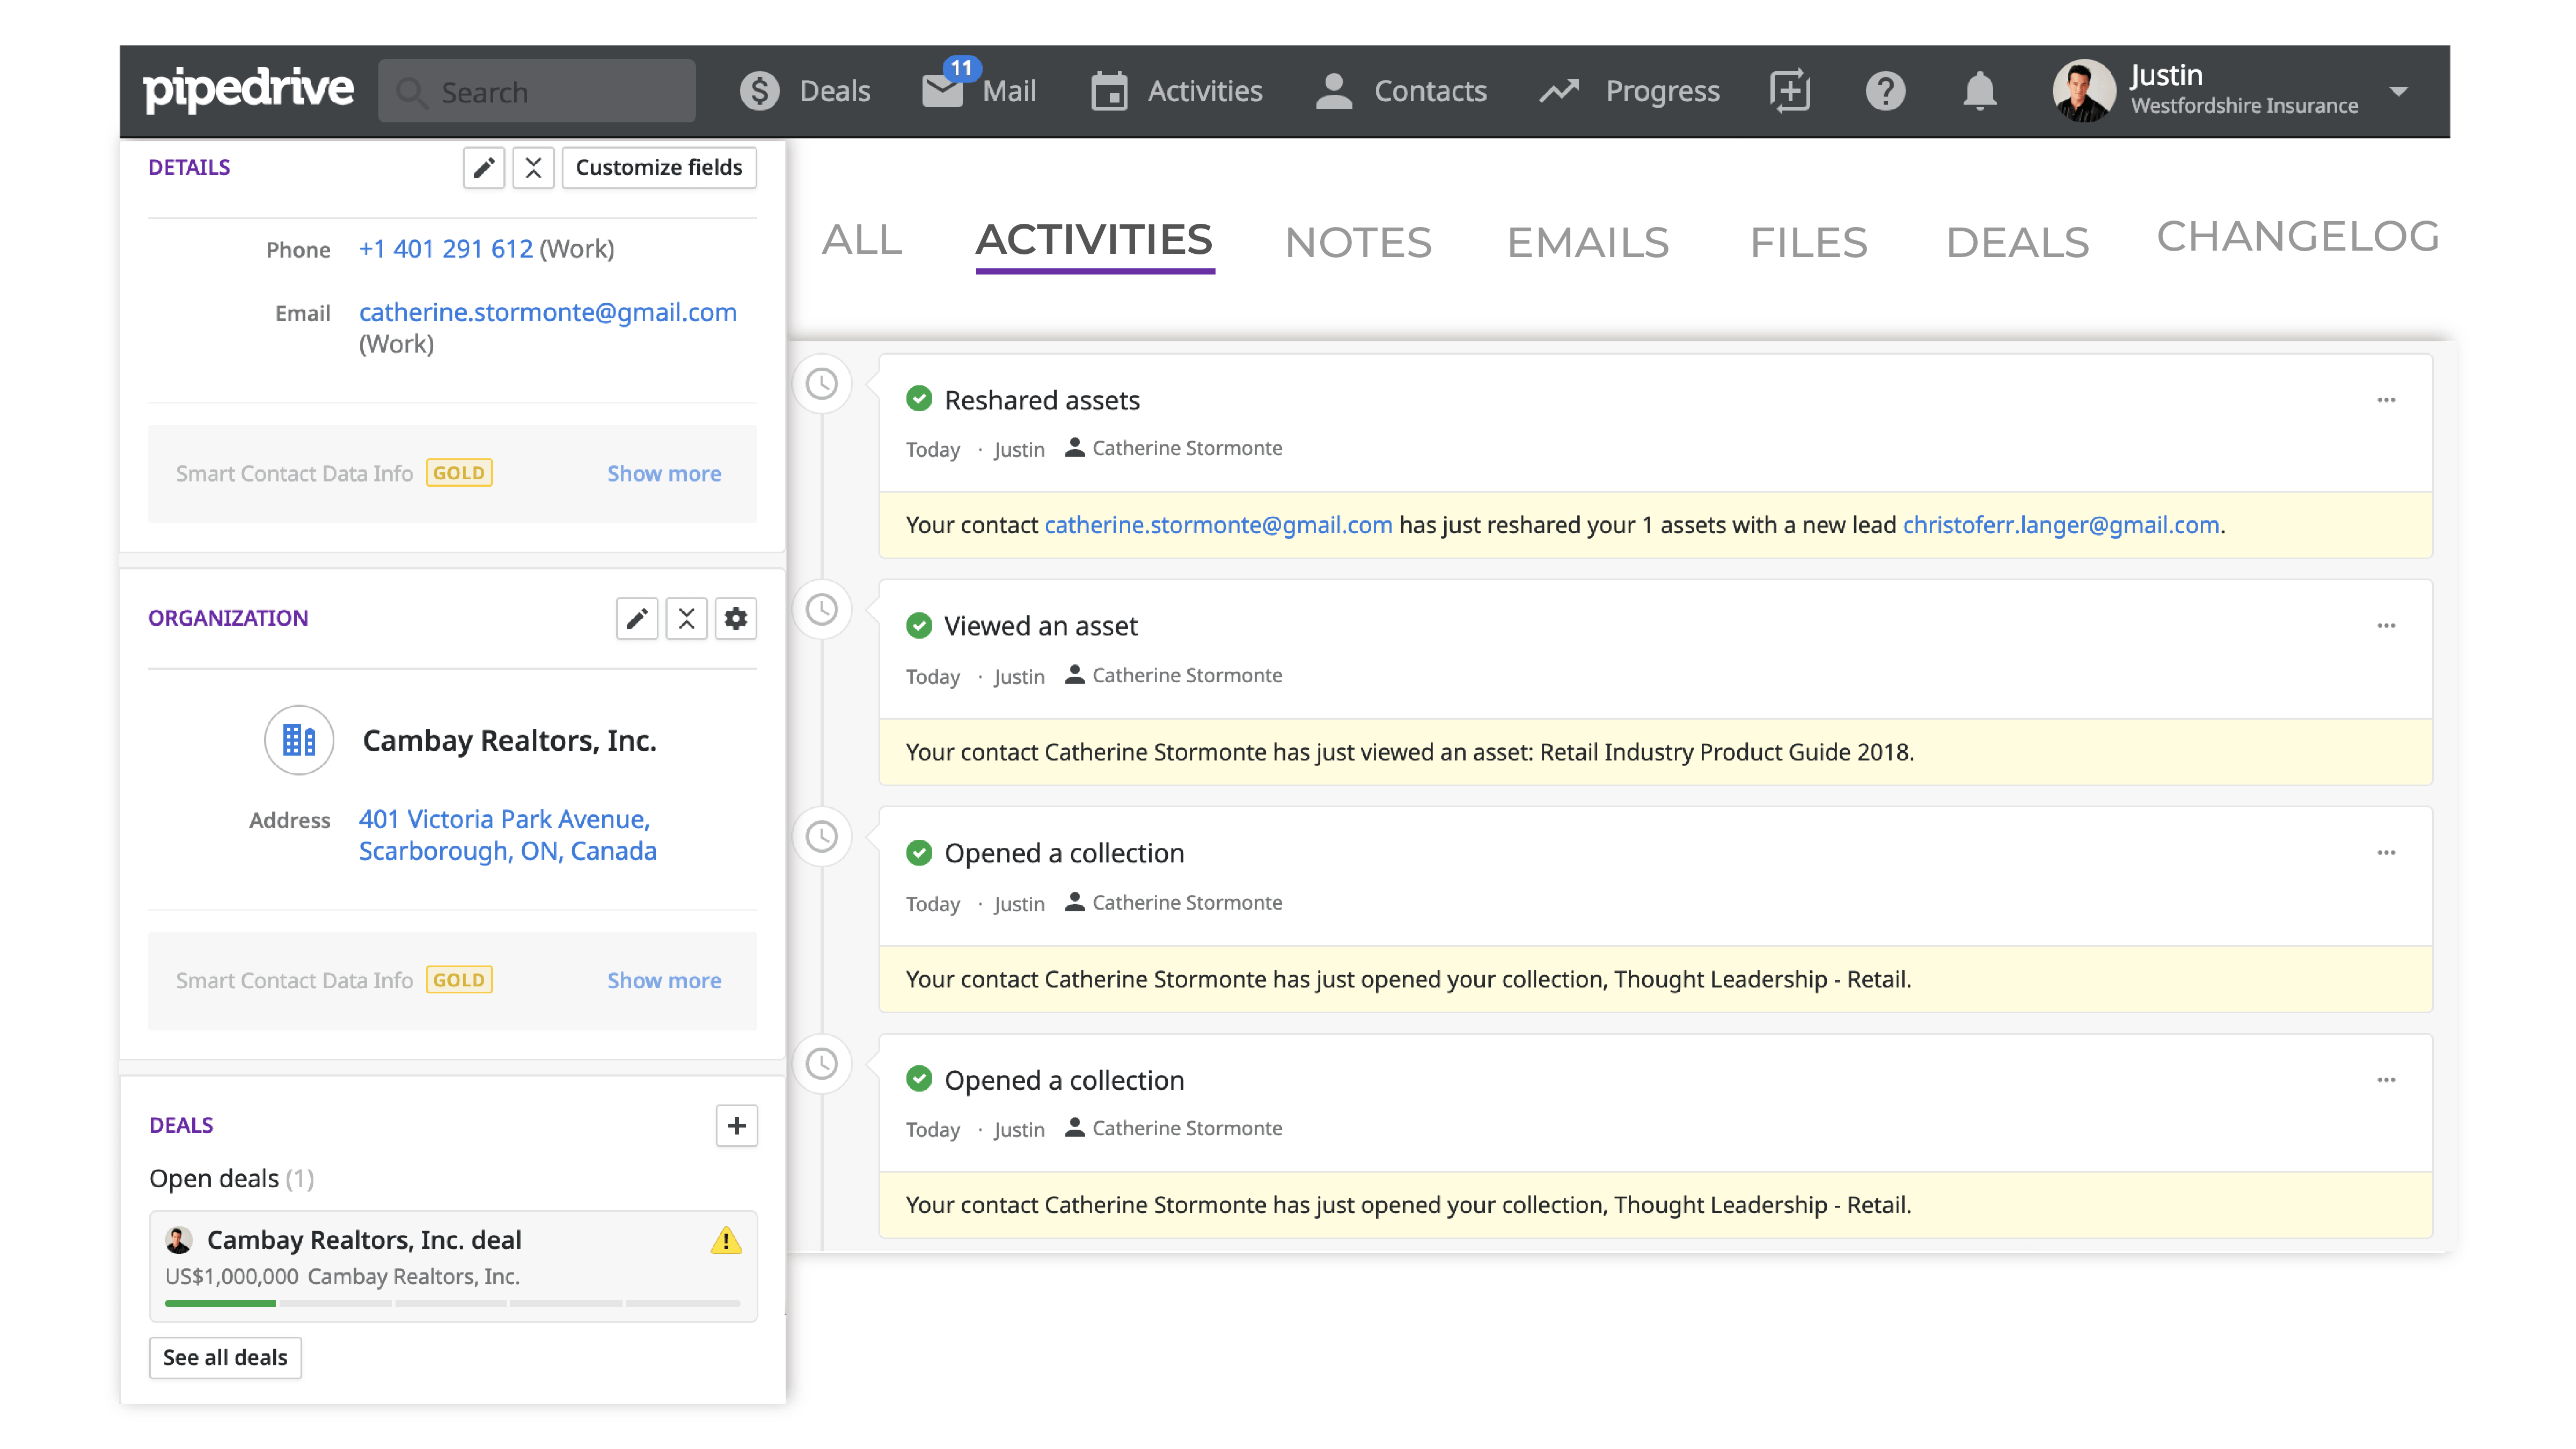The width and height of the screenshot is (2576, 1449).
Task: Open the help question mark icon
Action: [x=1885, y=90]
